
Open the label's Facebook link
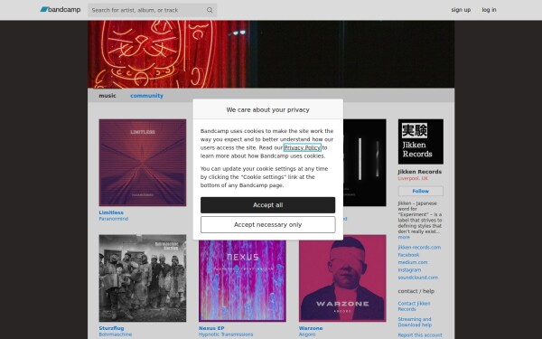point(408,255)
